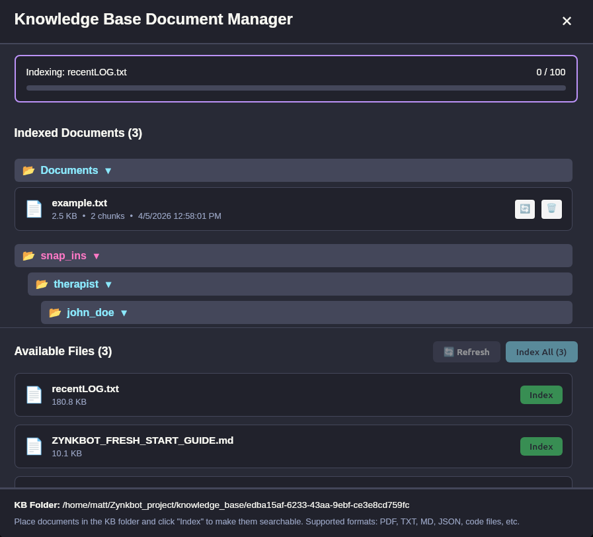This screenshot has width=593, height=537.
Task: Collapse the therapist subfolder arrow
Action: point(108,284)
